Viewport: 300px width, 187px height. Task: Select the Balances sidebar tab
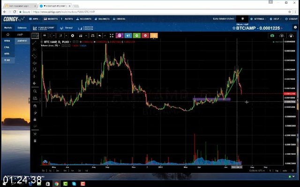[22, 28]
